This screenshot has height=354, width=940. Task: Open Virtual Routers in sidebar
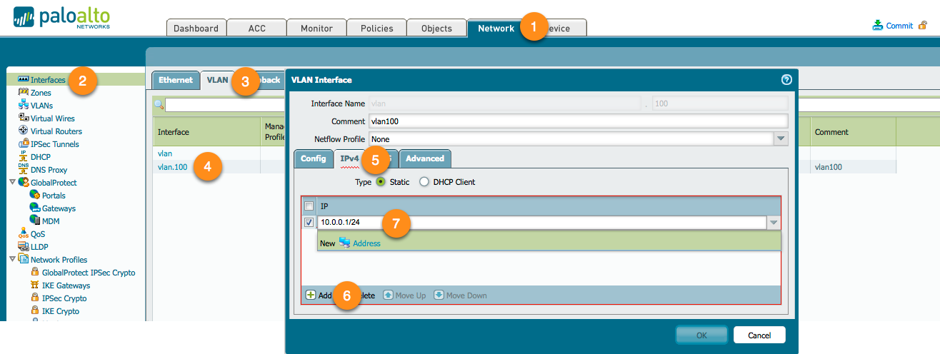[56, 131]
